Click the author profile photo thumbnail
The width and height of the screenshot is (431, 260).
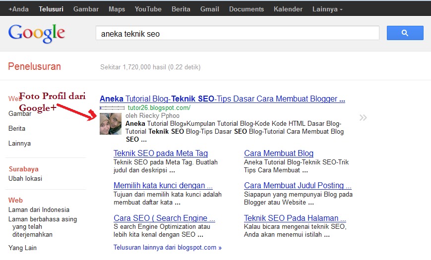coord(111,124)
